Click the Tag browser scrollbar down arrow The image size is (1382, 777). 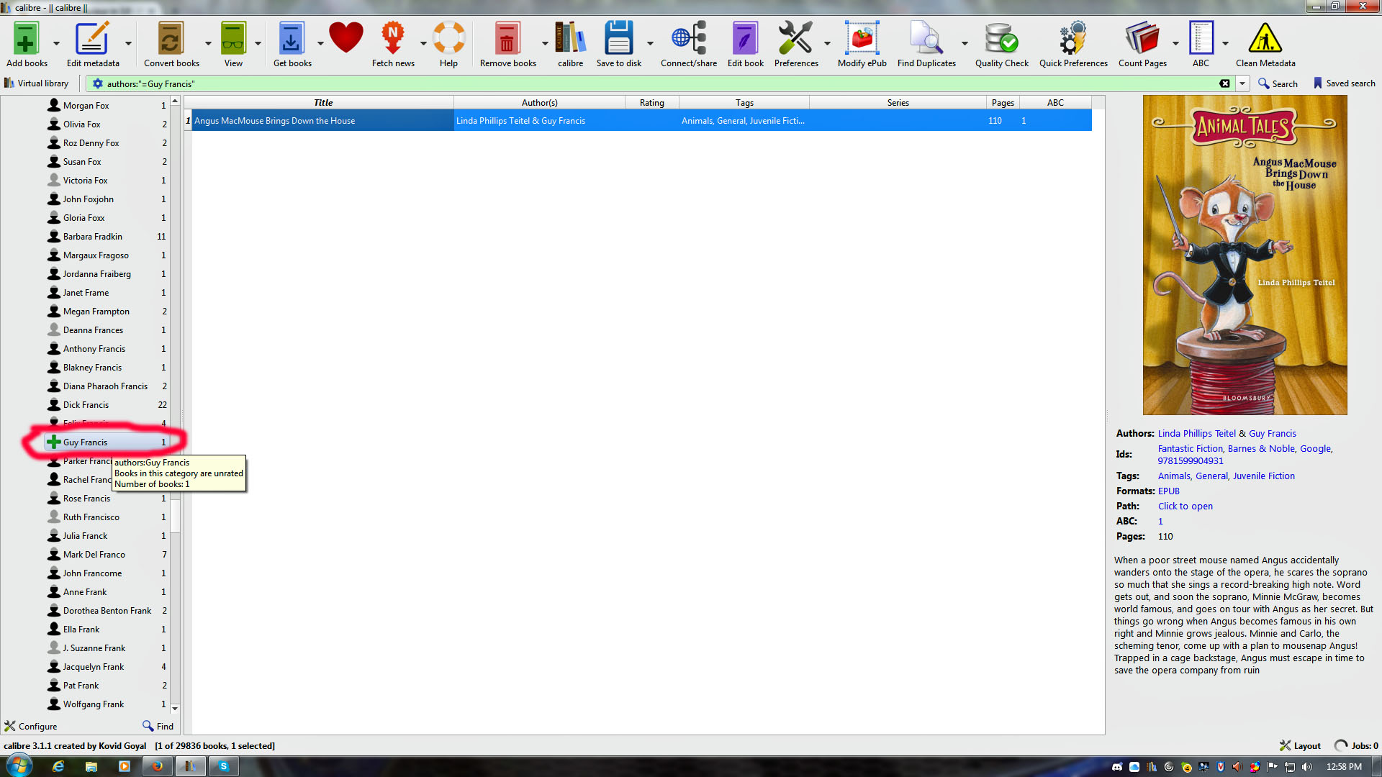click(175, 709)
